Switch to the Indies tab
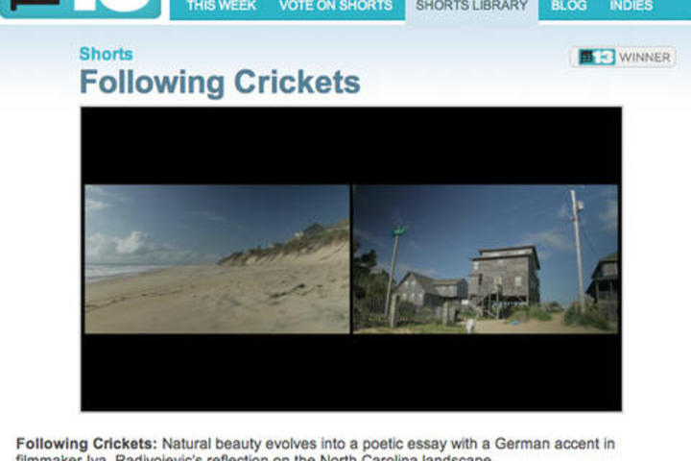The height and width of the screenshot is (461, 691). click(x=631, y=6)
